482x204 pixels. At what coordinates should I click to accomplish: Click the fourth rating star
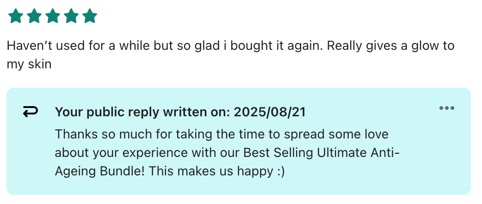71,17
